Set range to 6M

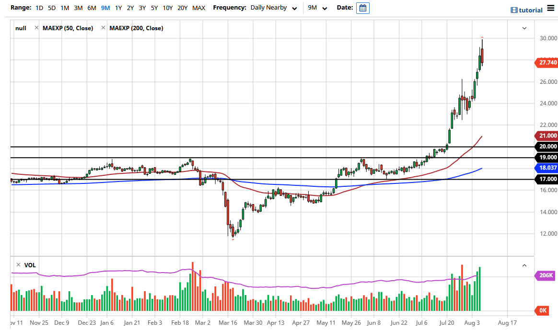click(x=92, y=8)
